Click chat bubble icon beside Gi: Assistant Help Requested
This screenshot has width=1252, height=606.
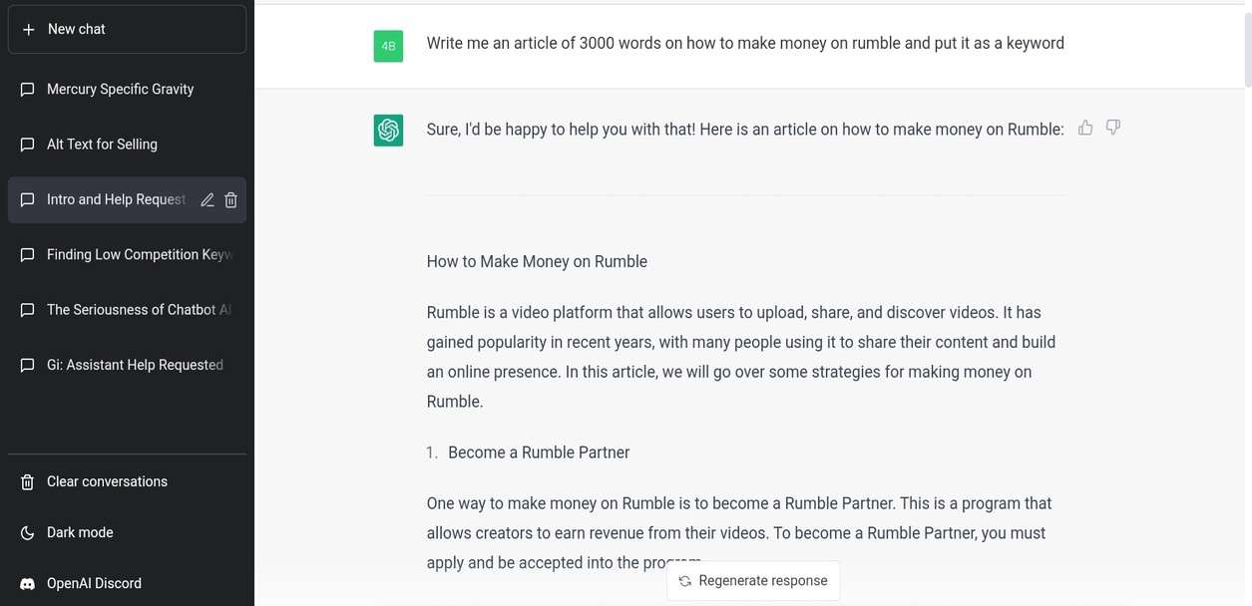[x=28, y=366]
